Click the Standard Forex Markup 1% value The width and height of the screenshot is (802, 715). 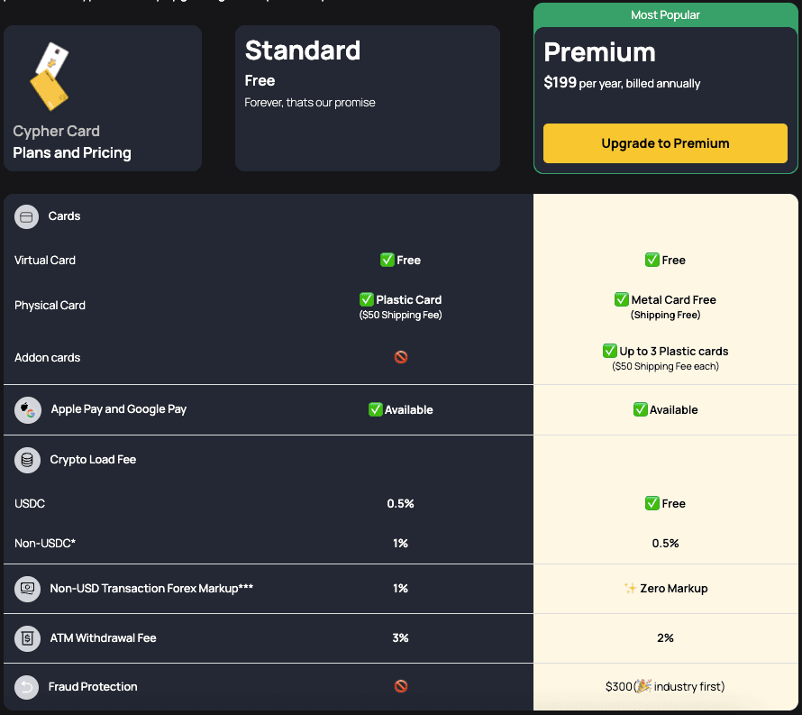(400, 588)
